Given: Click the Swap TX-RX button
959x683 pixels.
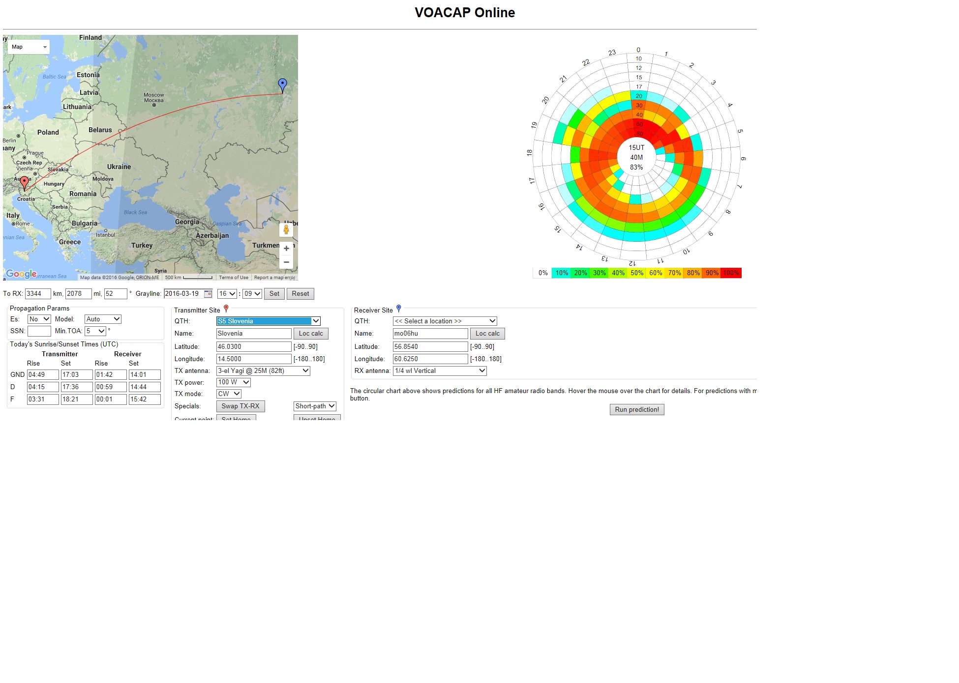Looking at the screenshot, I should (240, 406).
